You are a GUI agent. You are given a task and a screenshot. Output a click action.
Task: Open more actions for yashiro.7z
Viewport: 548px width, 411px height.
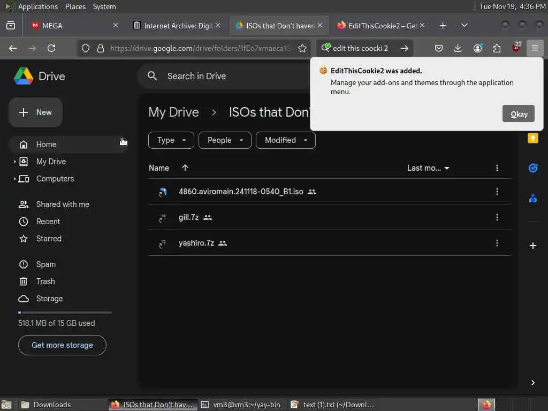point(497,243)
